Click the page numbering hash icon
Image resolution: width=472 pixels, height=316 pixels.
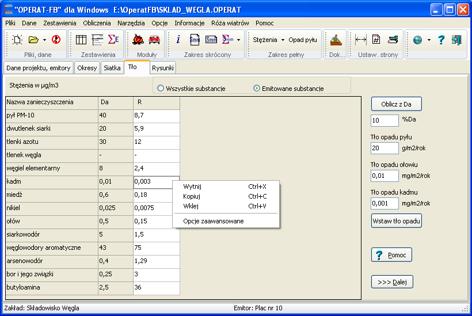(x=376, y=40)
